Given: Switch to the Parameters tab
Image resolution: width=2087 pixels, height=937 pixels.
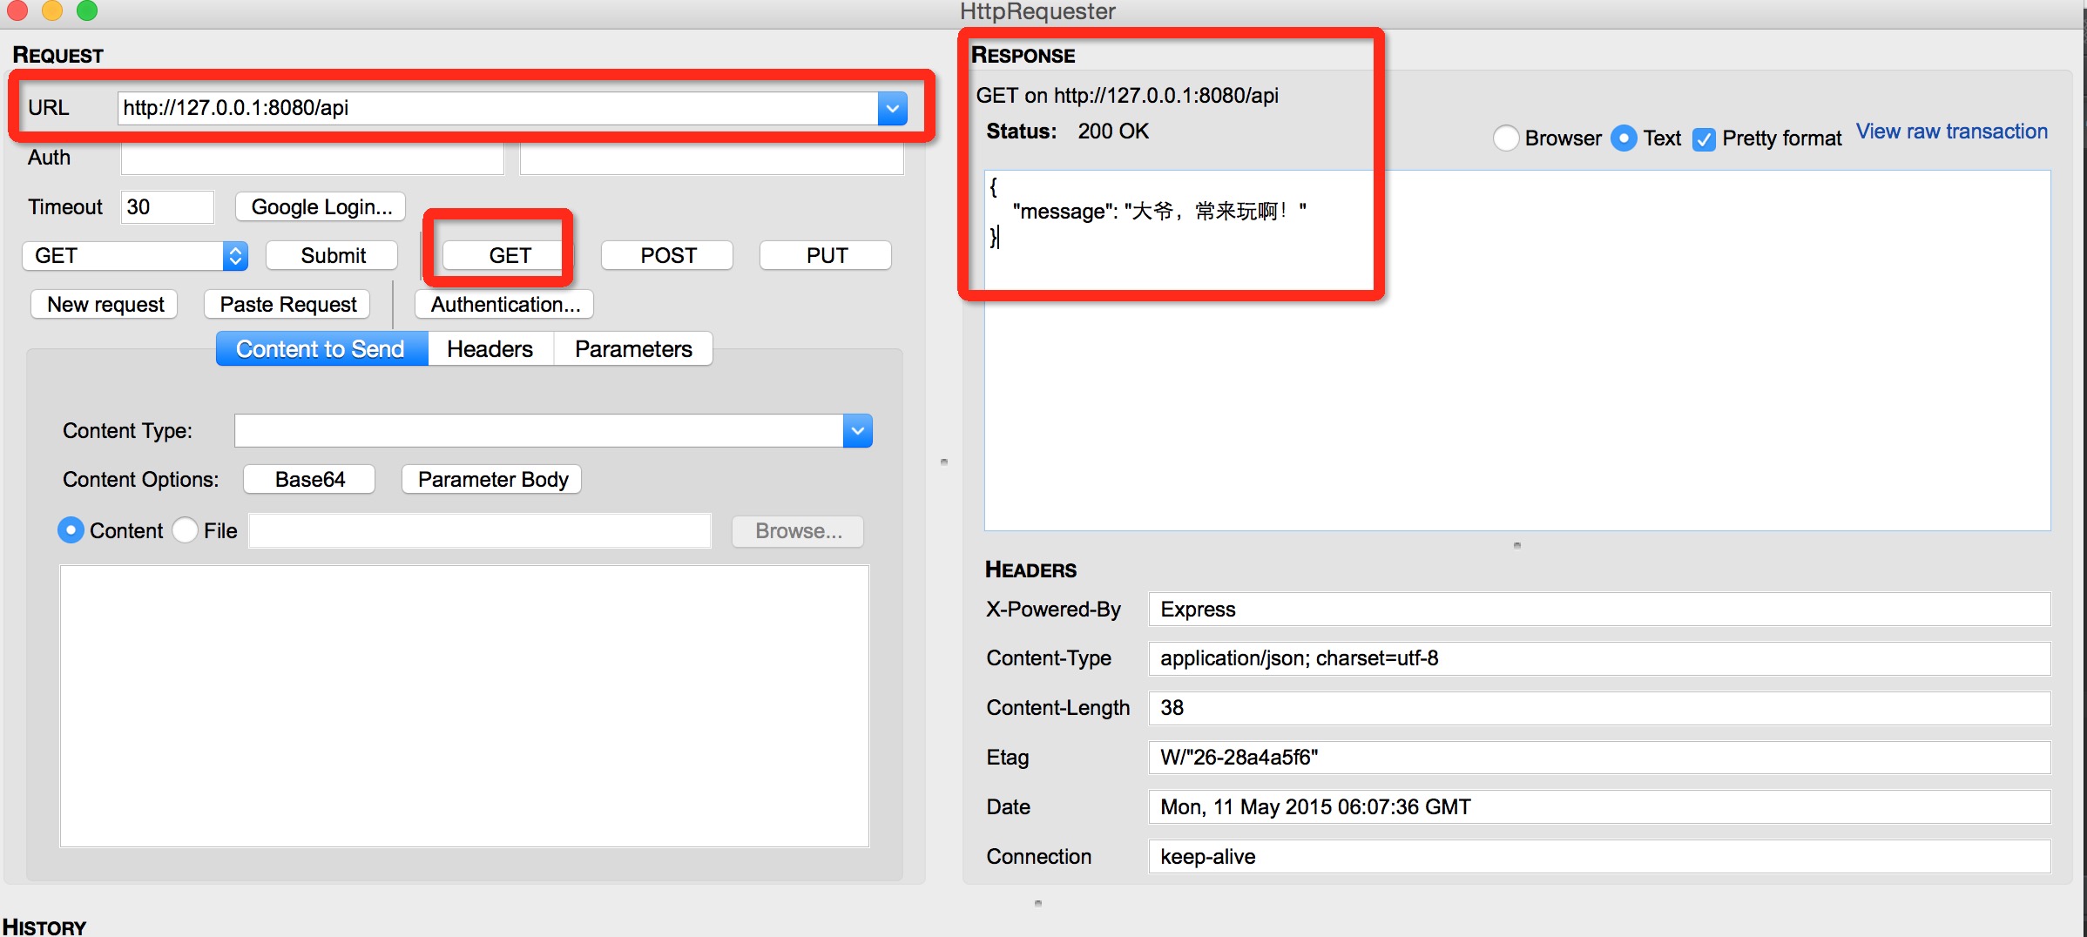Looking at the screenshot, I should [x=633, y=349].
